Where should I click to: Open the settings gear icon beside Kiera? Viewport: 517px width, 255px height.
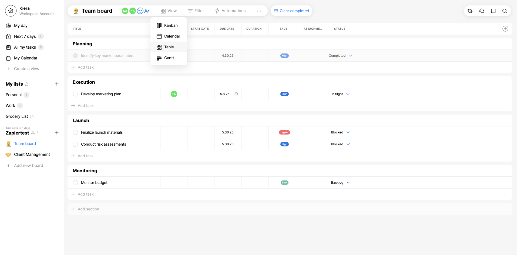[11, 11]
